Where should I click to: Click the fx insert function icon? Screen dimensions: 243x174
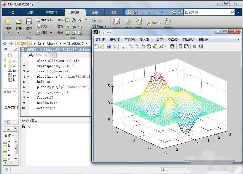click(x=74, y=20)
